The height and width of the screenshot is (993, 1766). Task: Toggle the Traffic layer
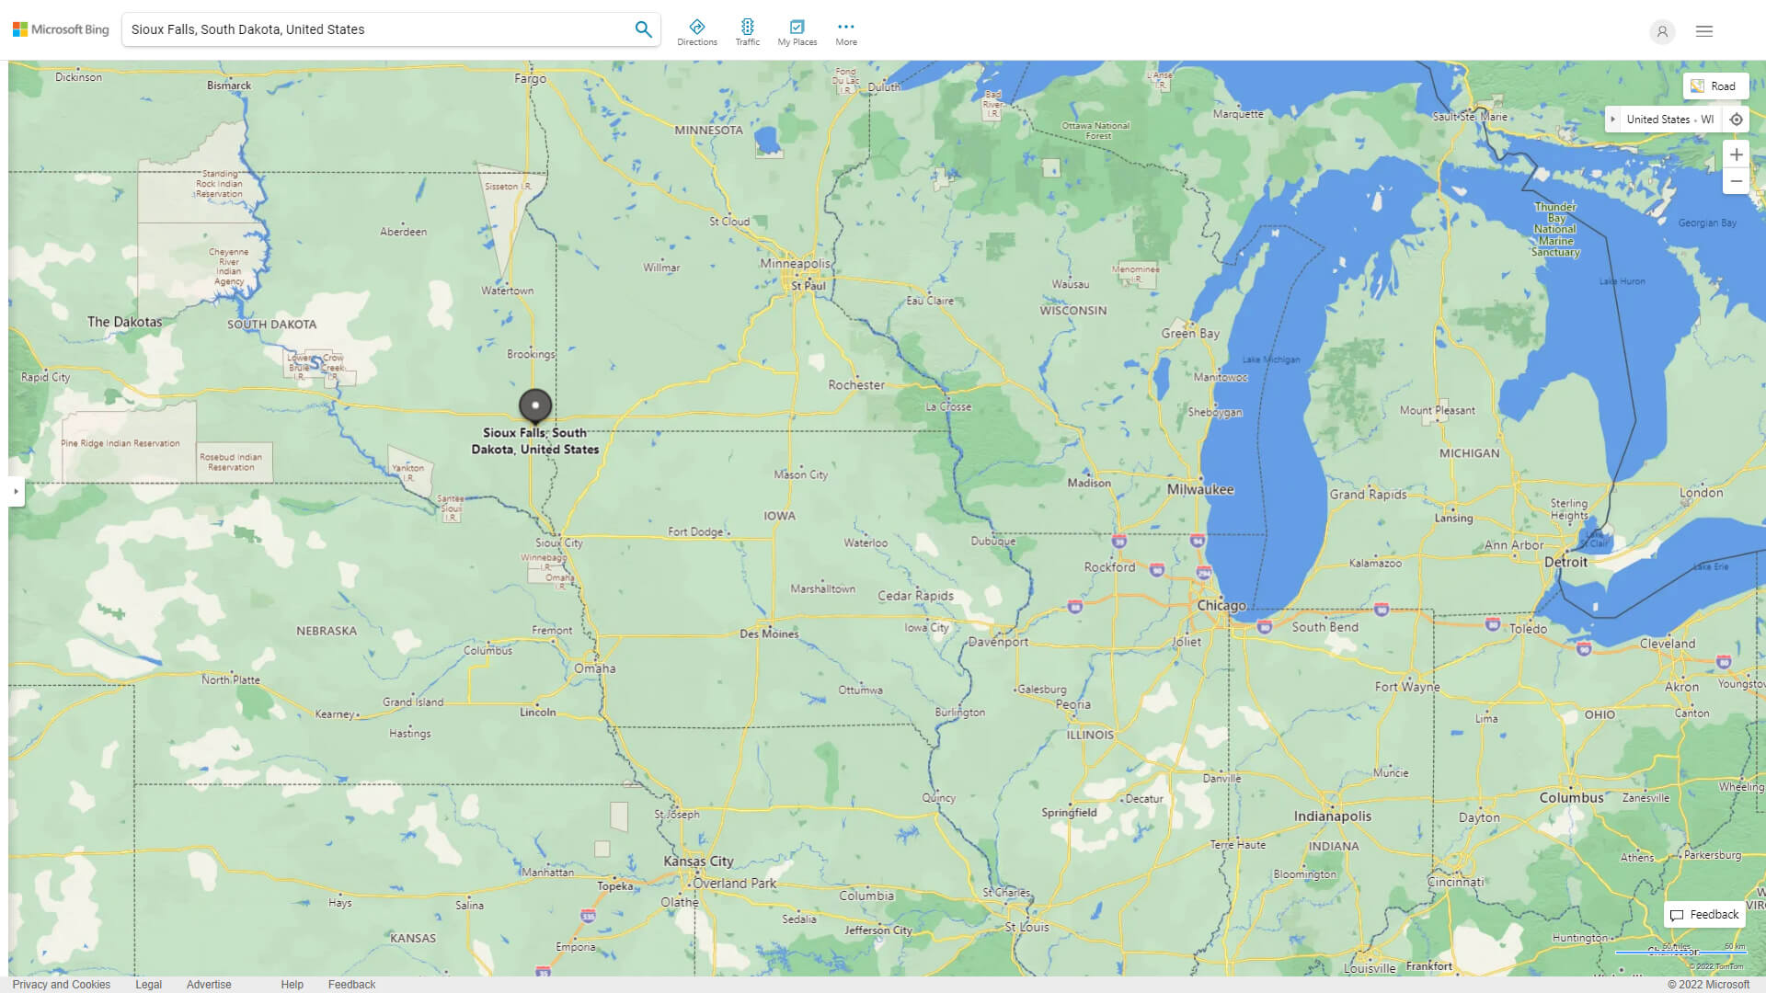tap(747, 32)
